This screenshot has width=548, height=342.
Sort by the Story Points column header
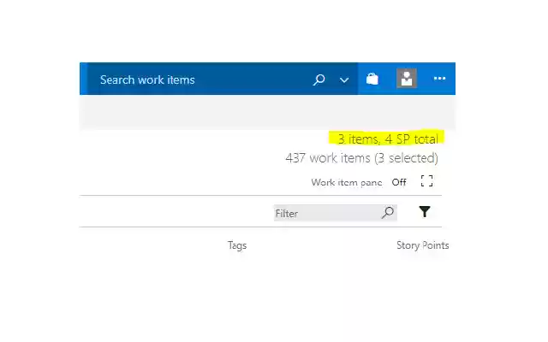(x=422, y=245)
